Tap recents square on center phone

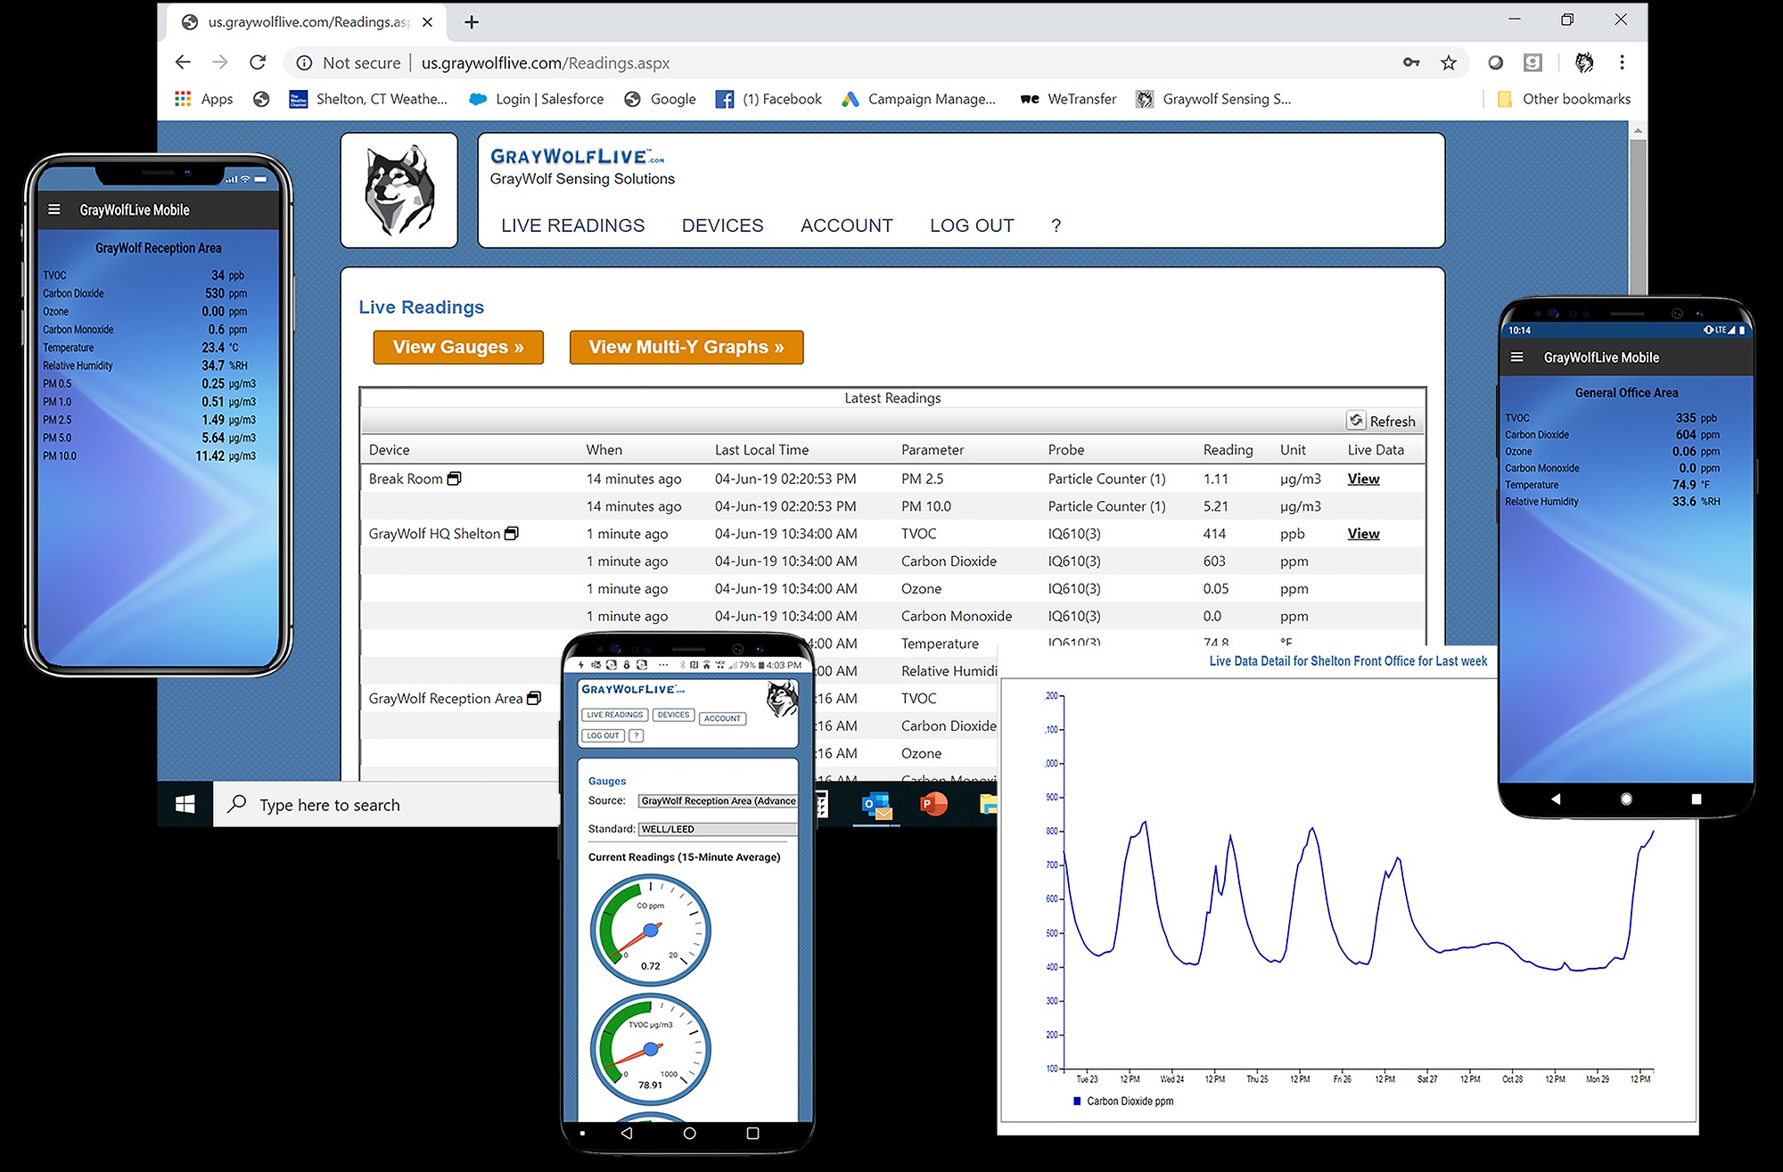[x=752, y=1133]
